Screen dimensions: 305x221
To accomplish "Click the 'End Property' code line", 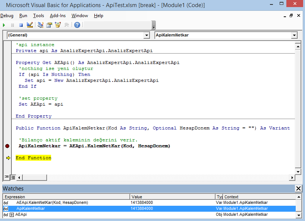I will coord(34,116).
